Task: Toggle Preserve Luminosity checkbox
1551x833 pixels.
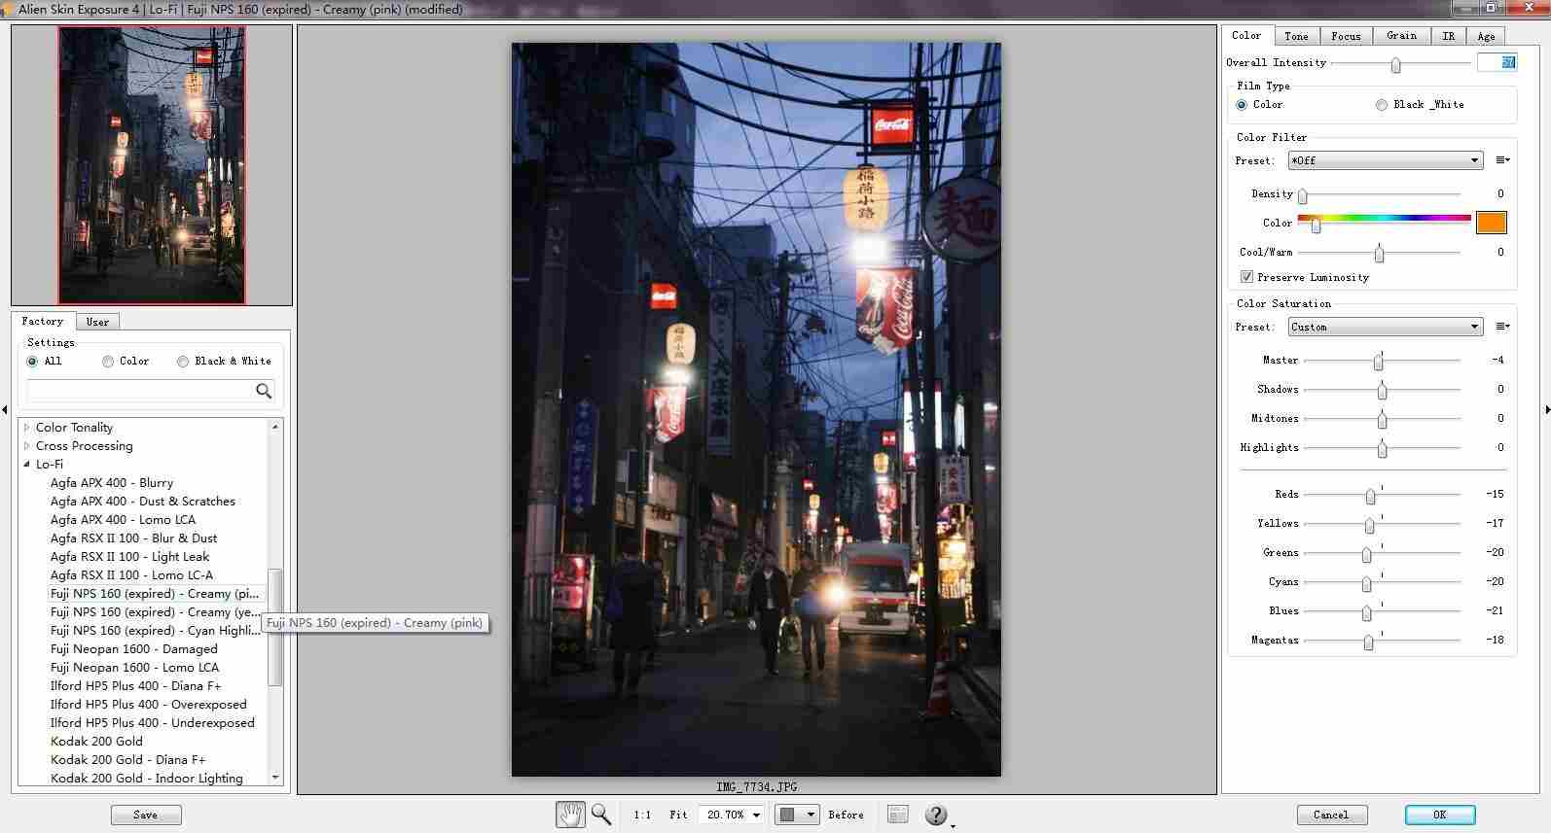Action: [1246, 277]
